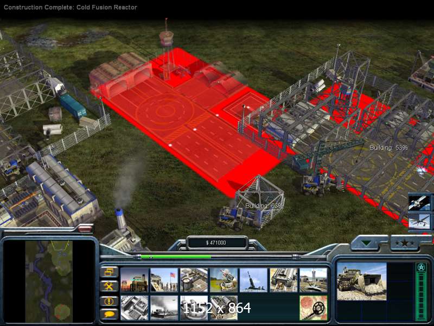Click the crossed tools idle worker button
This screenshot has width=434, height=326.
pos(109,286)
